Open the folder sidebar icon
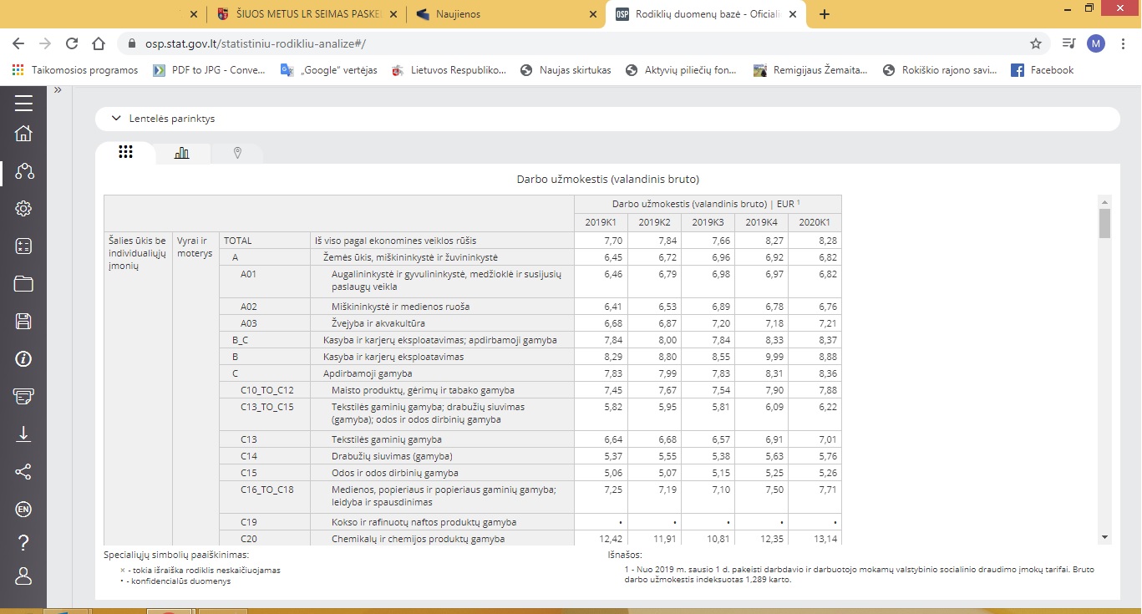The width and height of the screenshot is (1142, 614). point(23,284)
